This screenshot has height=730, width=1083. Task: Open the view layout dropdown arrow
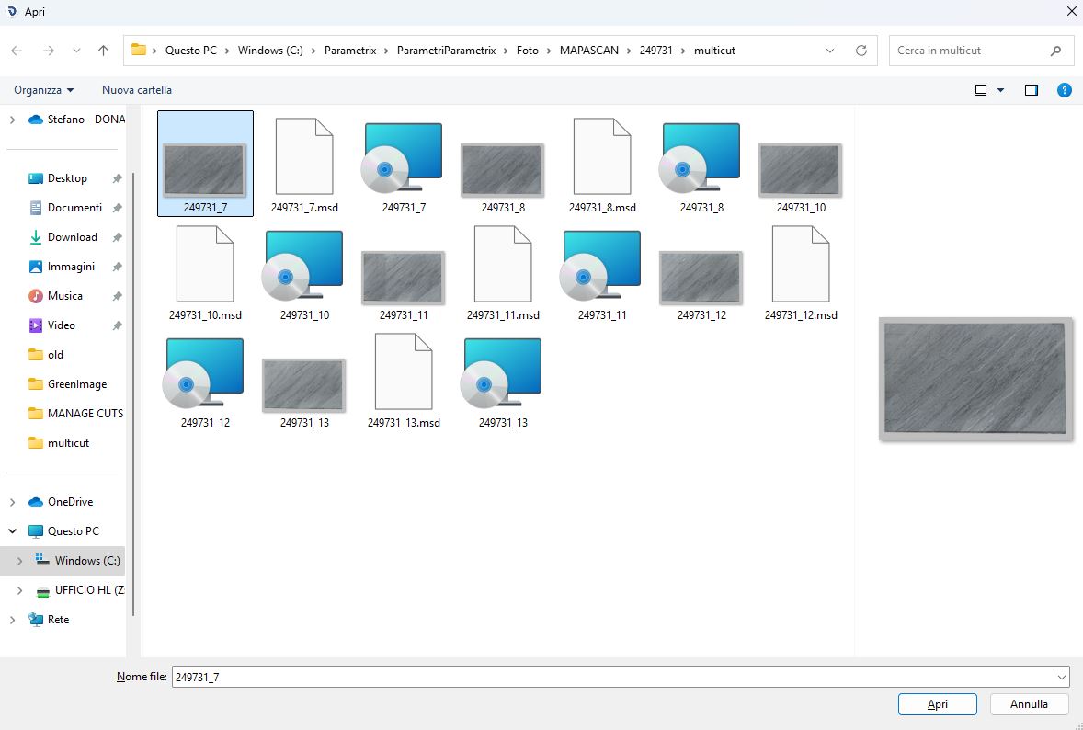tap(1000, 90)
